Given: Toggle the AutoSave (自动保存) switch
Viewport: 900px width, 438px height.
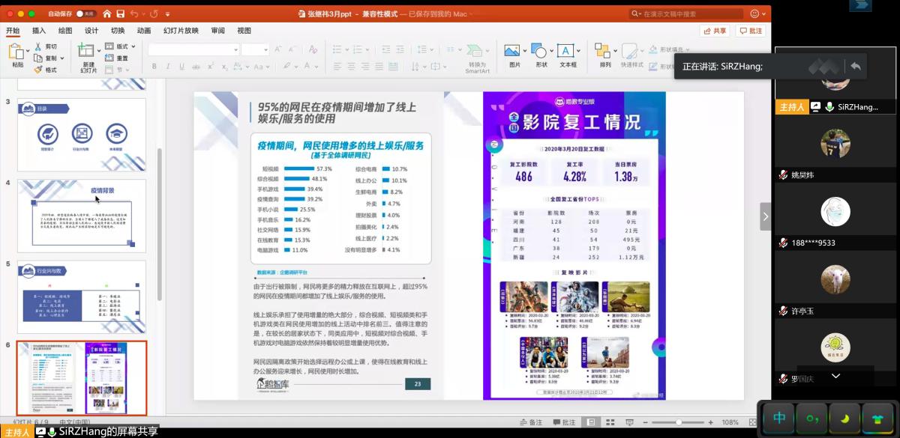Looking at the screenshot, I should (87, 13).
